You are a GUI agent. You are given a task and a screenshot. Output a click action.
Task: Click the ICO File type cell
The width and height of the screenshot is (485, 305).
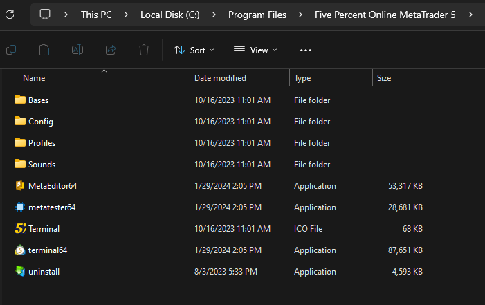coord(308,229)
